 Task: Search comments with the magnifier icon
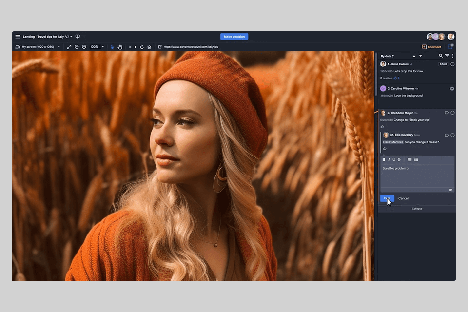[x=441, y=56]
